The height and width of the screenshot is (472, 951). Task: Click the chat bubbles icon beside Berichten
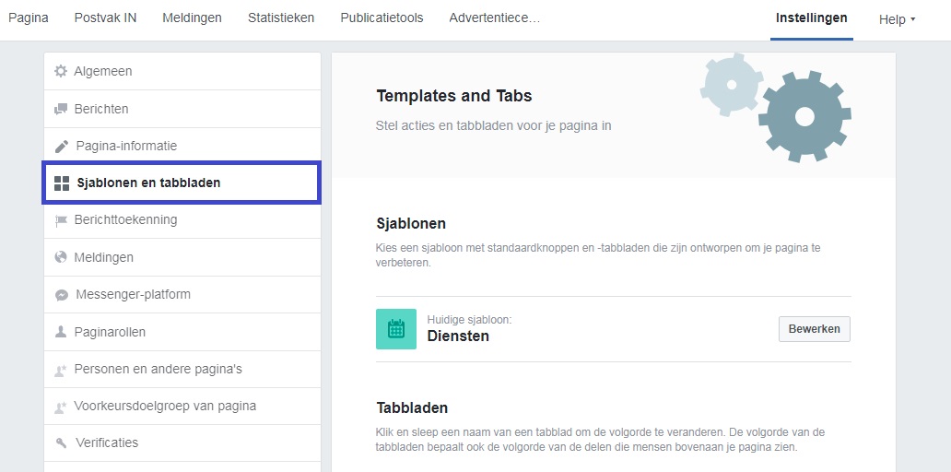click(x=61, y=109)
